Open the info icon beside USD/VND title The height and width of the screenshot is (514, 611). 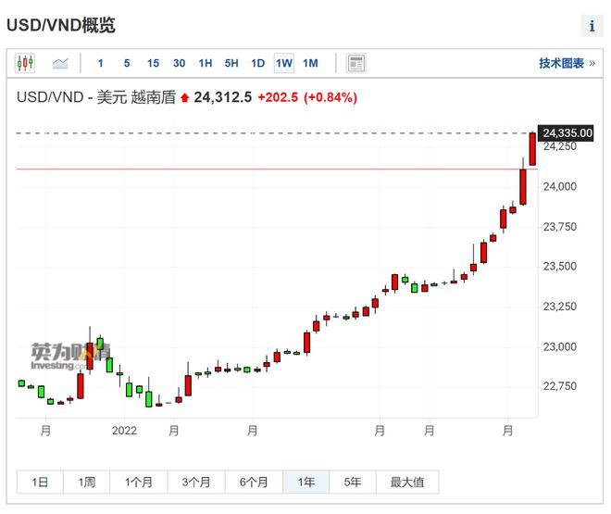[x=592, y=26]
